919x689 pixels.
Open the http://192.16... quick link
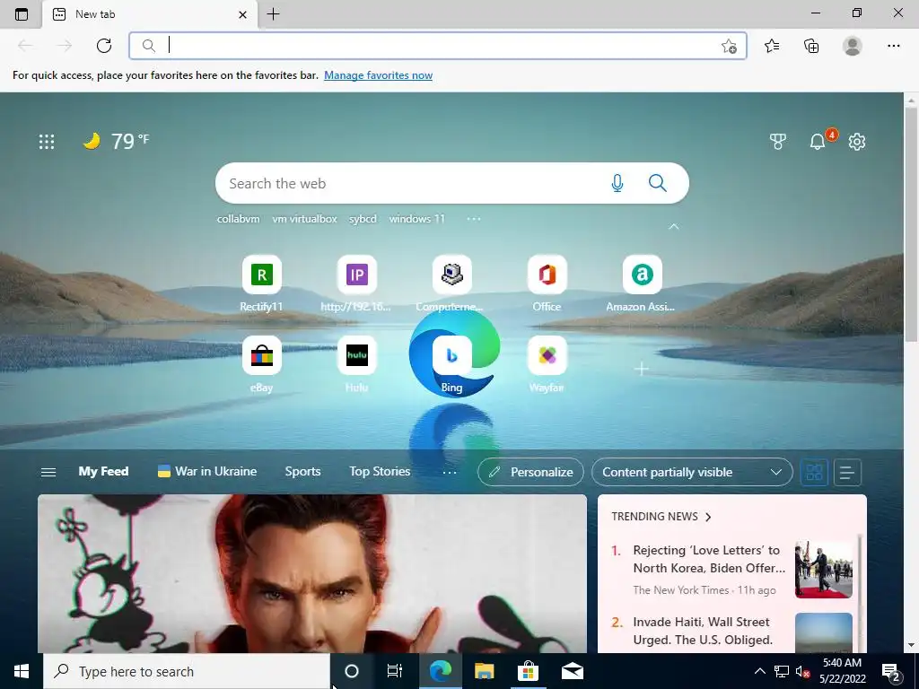(x=356, y=283)
